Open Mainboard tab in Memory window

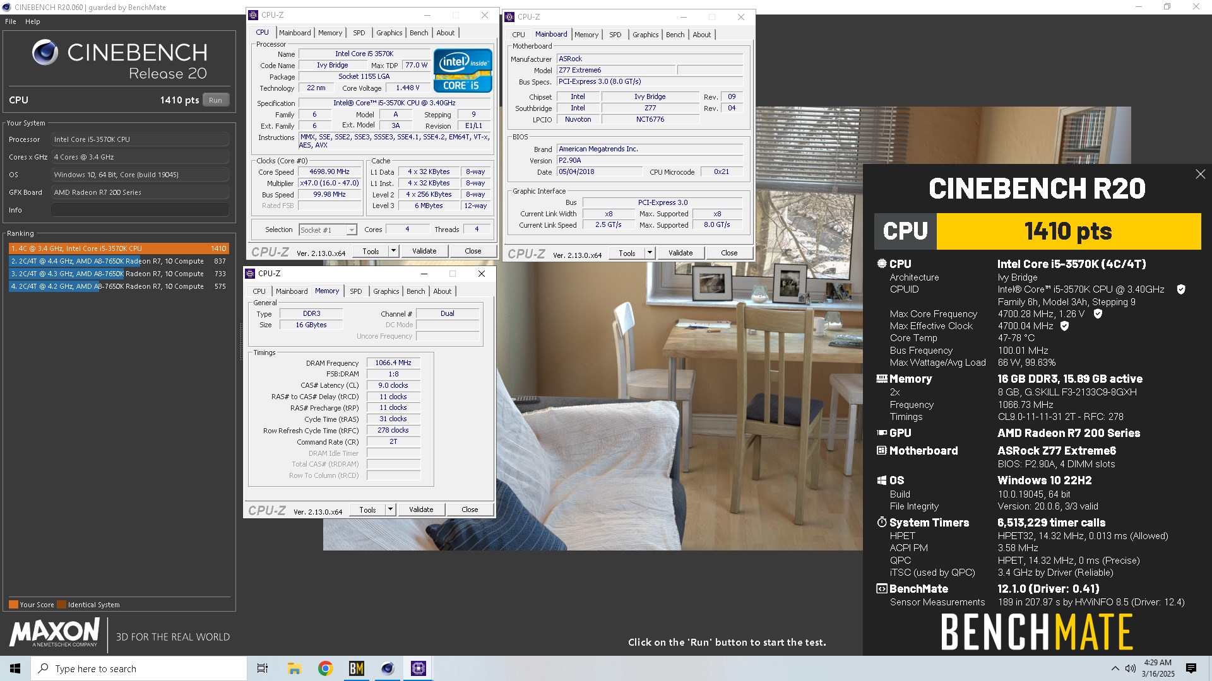[292, 291]
